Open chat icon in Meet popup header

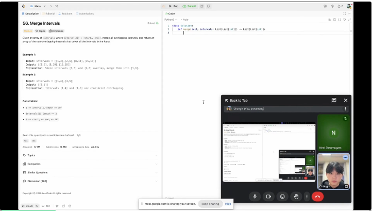[x=334, y=100]
